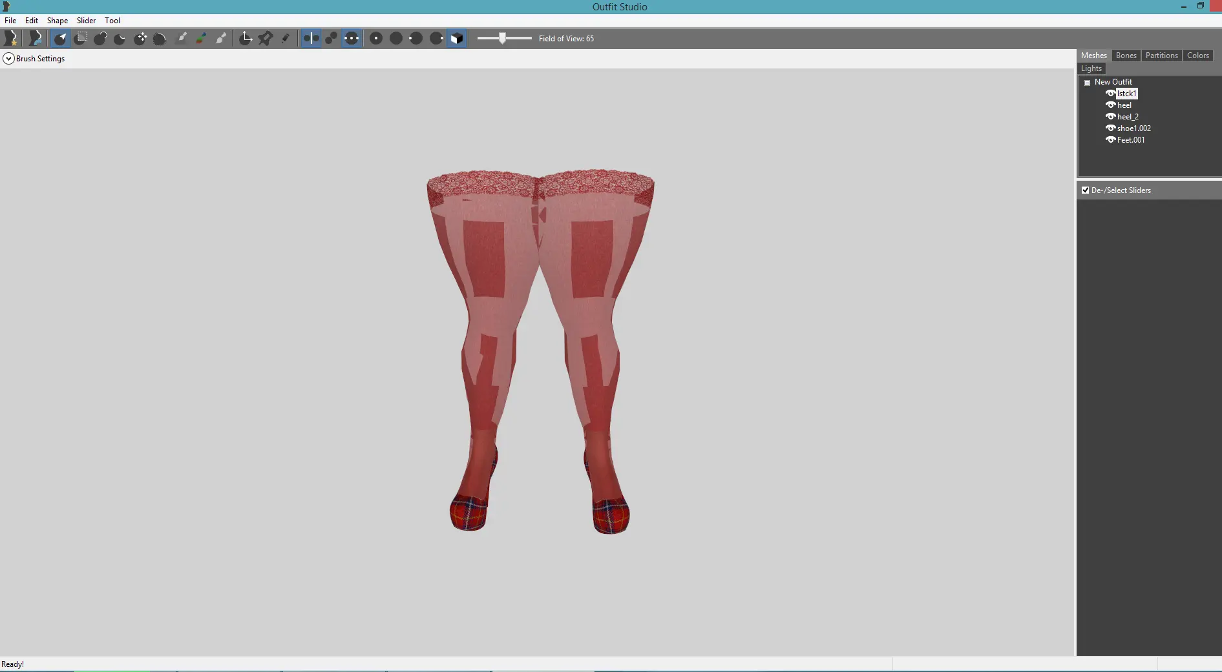Image resolution: width=1222 pixels, height=672 pixels.
Task: Click the stockings model in viewport
Action: [540, 351]
